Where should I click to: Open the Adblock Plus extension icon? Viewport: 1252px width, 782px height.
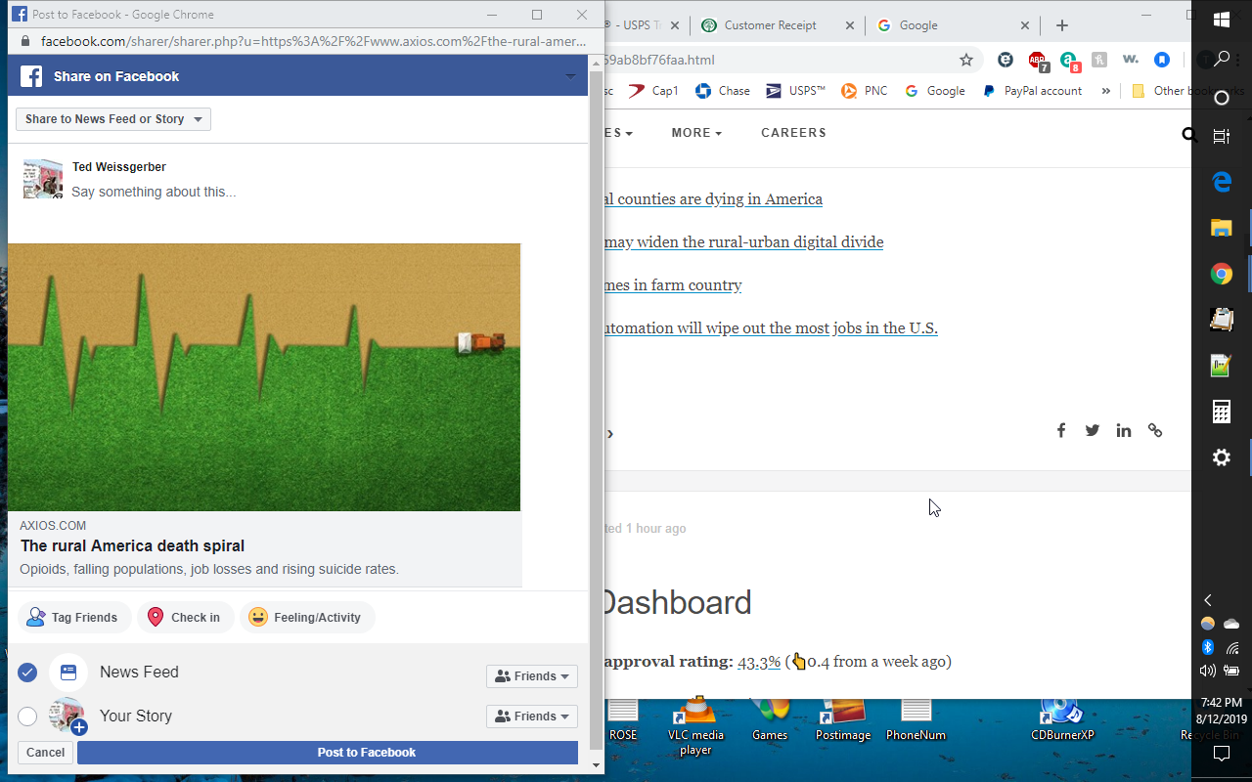tap(1038, 61)
